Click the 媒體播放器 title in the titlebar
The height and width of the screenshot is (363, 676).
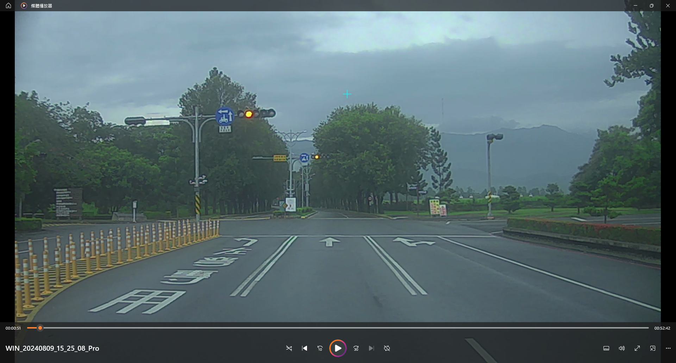coord(41,6)
